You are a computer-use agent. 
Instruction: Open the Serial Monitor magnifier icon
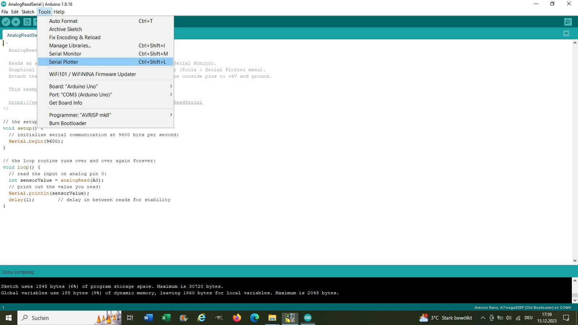coord(568,22)
